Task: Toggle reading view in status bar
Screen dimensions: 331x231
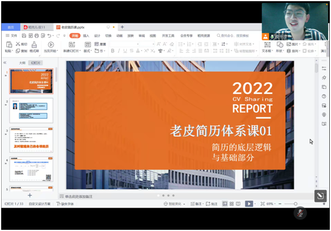Action: 238,204
